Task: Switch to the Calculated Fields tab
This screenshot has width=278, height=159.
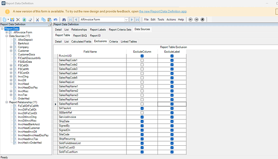Action: click(81, 41)
